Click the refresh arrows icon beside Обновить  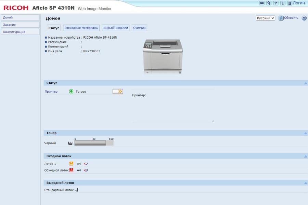(x=281, y=18)
